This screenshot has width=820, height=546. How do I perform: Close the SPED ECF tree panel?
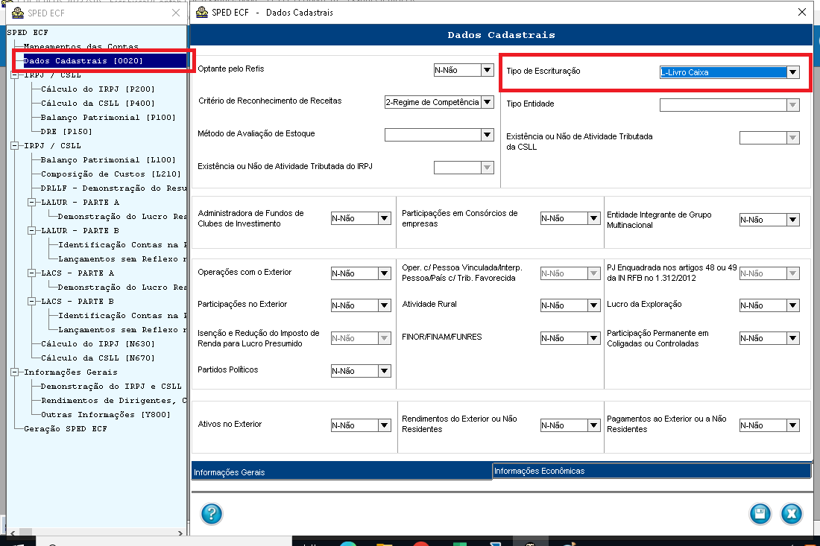pos(176,13)
